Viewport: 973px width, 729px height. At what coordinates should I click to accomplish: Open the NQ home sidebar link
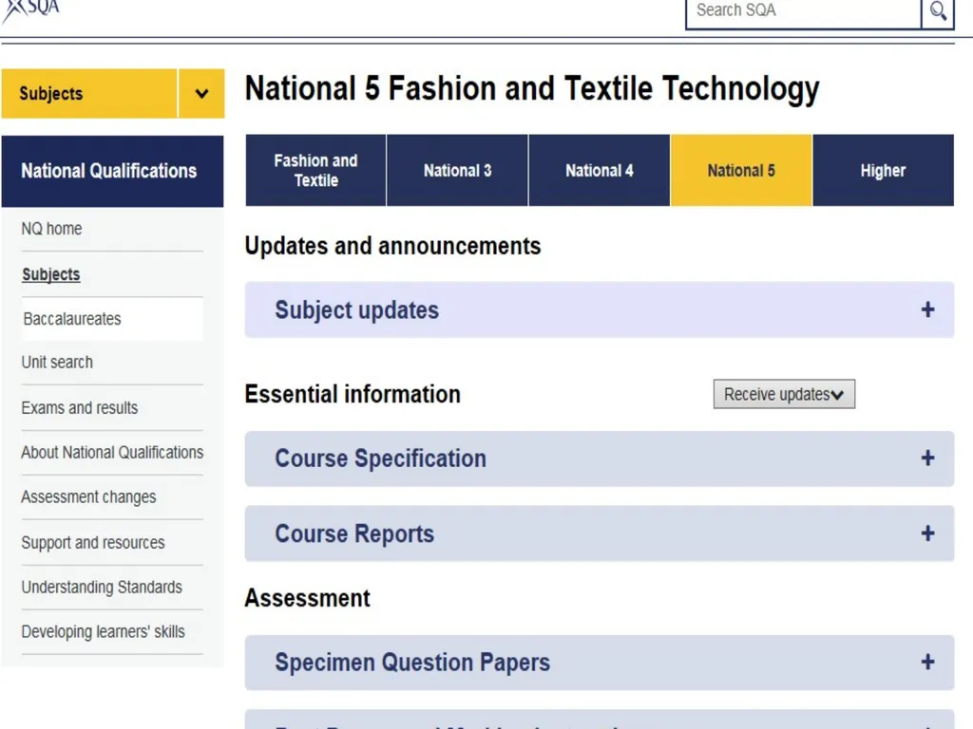[51, 229]
